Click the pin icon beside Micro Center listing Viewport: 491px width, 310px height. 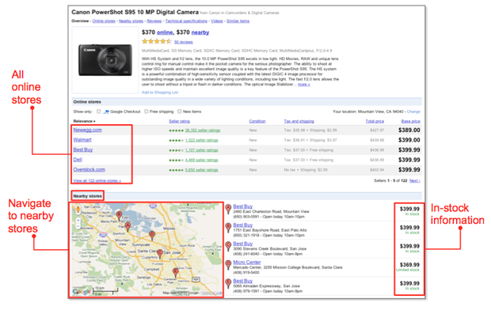[229, 265]
